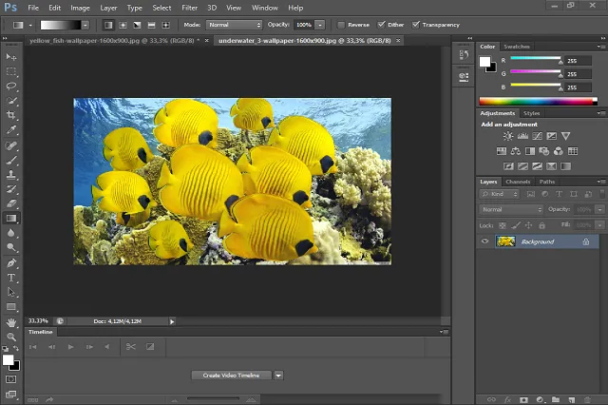Select the Brush tool
The width and height of the screenshot is (608, 405).
pos(10,161)
